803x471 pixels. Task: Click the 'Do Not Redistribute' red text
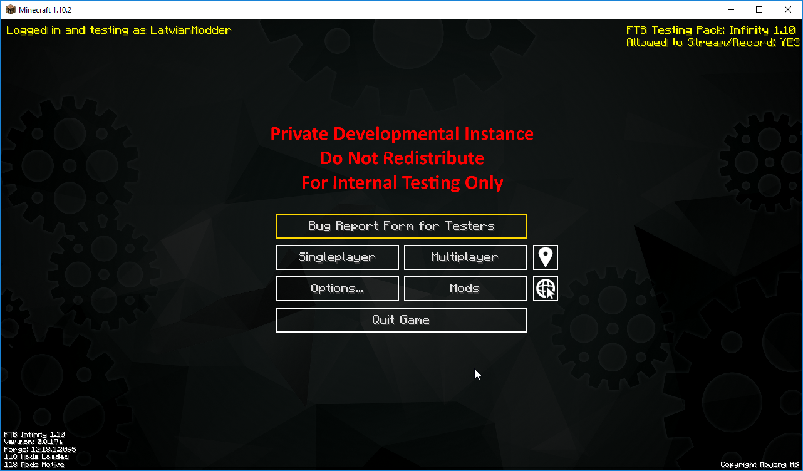click(401, 158)
